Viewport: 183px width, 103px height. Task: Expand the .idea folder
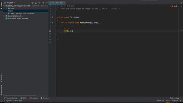(x=6, y=8)
